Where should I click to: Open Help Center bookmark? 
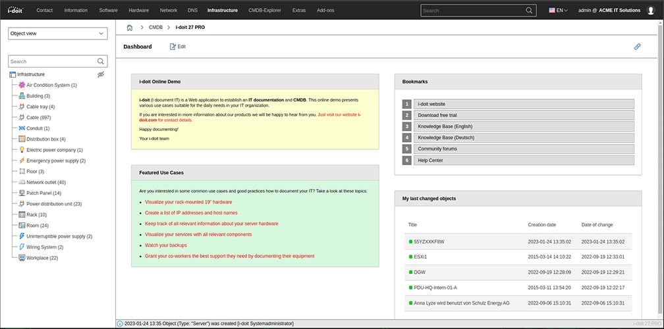tap(524, 161)
